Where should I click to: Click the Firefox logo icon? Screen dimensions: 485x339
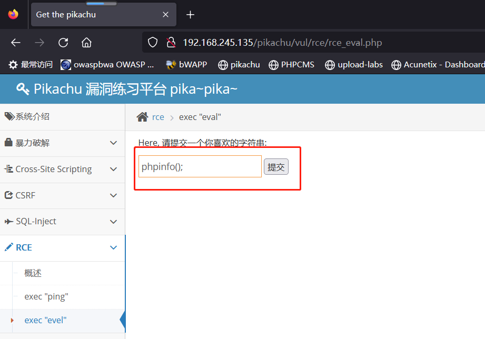13,14
